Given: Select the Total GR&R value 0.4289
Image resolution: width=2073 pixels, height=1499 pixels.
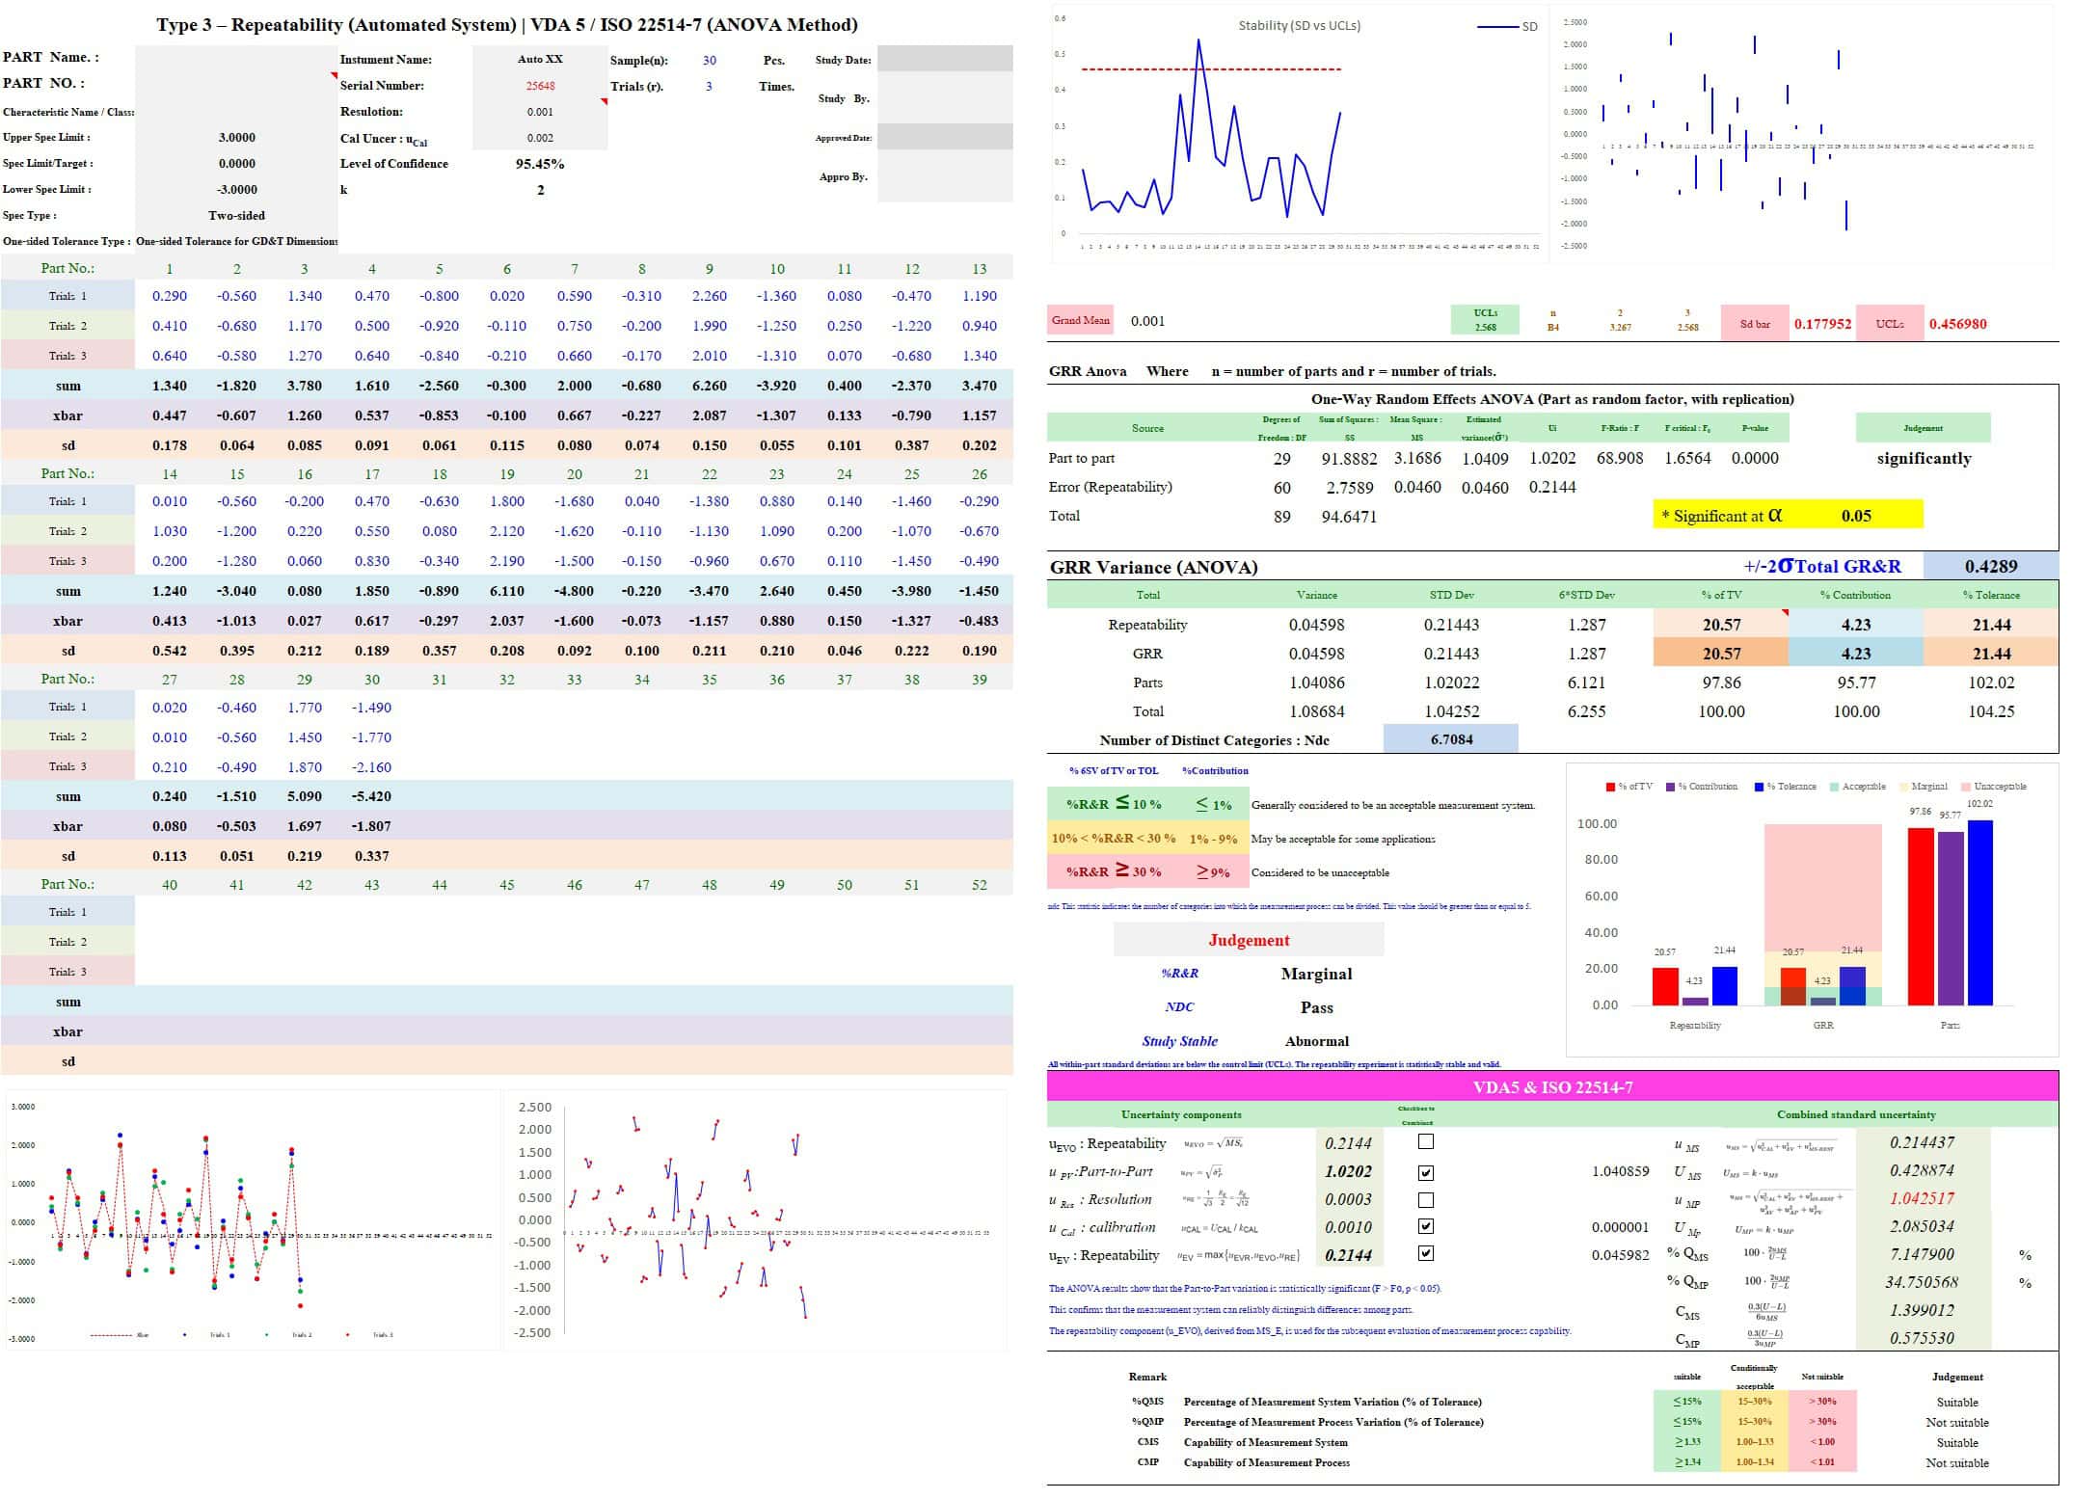Looking at the screenshot, I should 1990,567.
